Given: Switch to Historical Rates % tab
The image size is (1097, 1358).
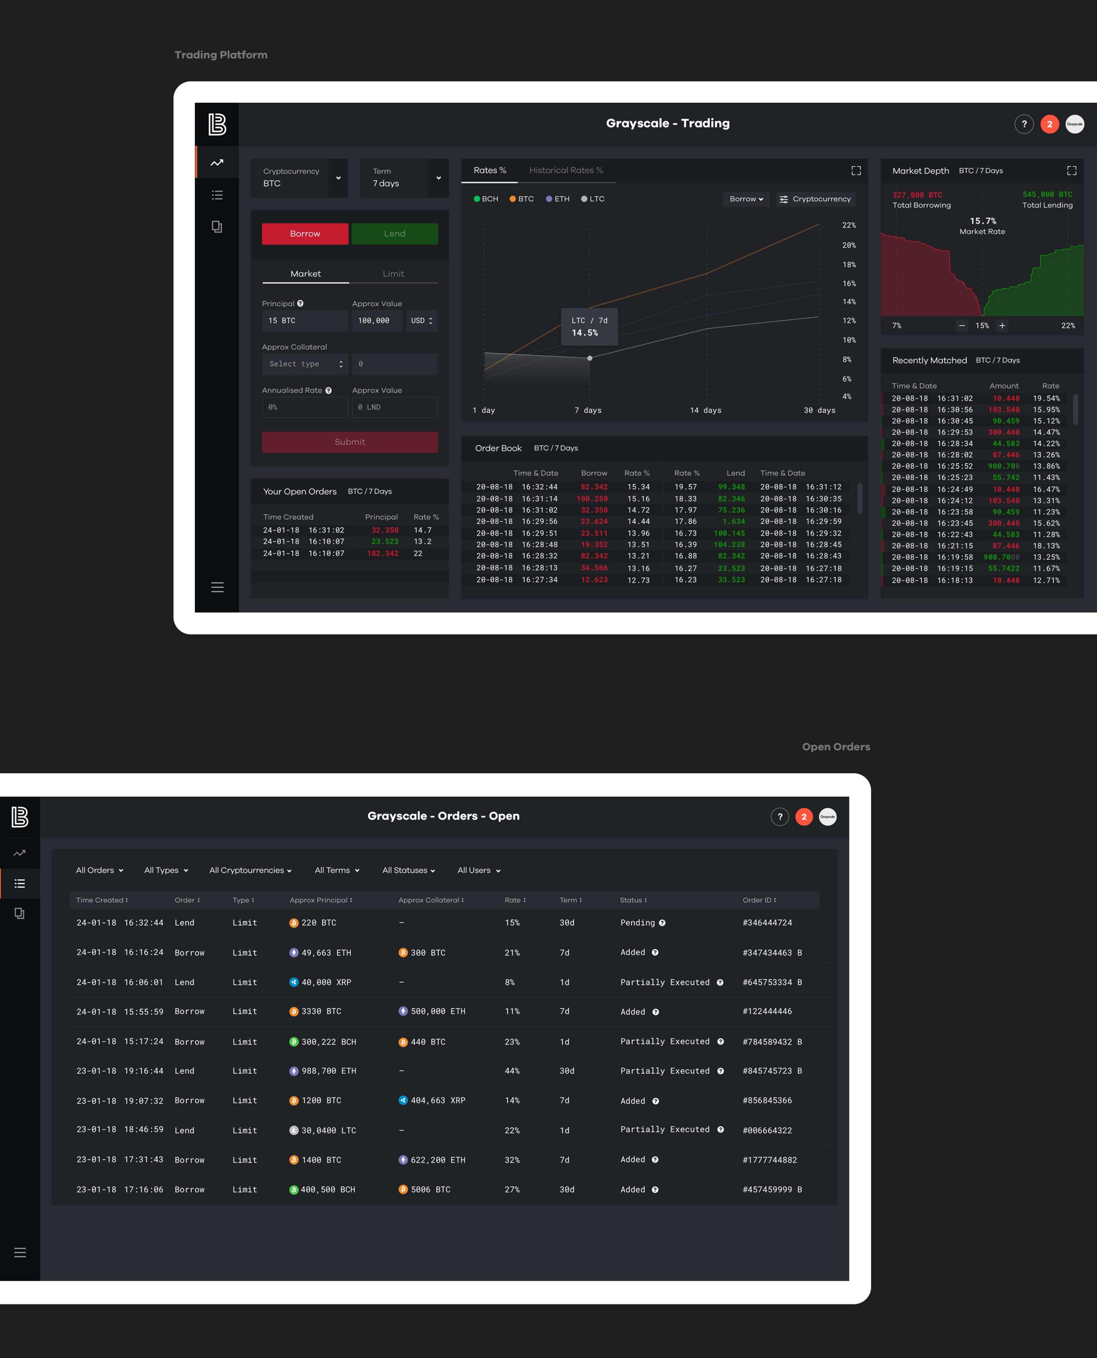Looking at the screenshot, I should 566,171.
